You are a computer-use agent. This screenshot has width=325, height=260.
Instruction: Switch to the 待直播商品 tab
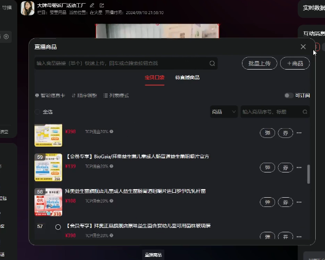(x=187, y=78)
